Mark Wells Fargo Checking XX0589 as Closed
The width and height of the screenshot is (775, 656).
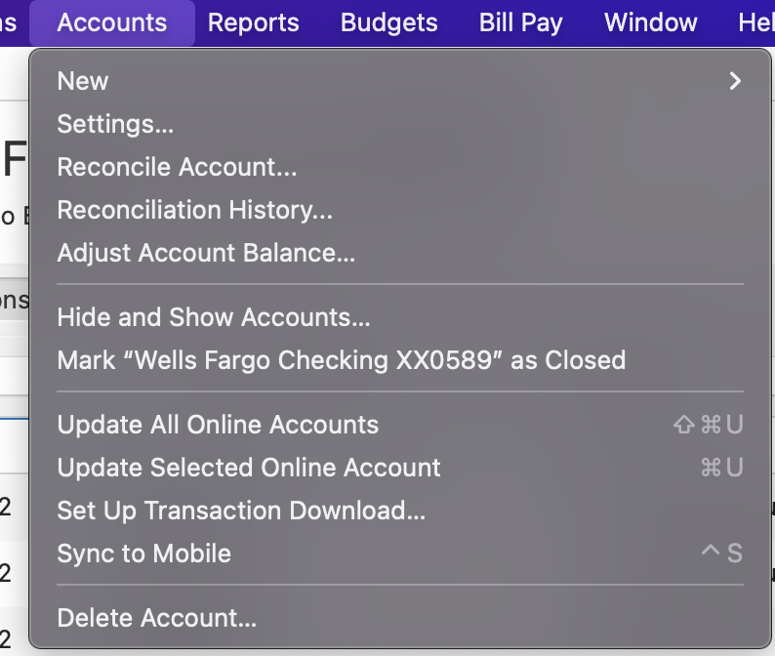(x=341, y=360)
